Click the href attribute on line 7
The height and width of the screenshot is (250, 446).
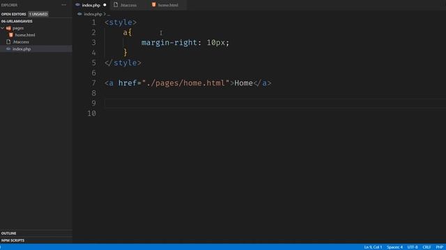[x=128, y=83]
